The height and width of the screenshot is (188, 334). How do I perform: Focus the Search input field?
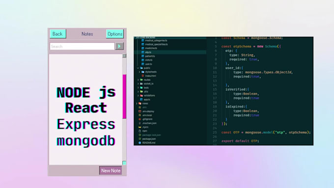[82, 46]
